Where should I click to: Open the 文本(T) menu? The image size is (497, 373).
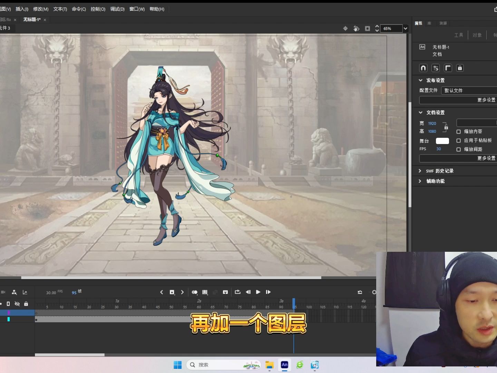point(60,9)
